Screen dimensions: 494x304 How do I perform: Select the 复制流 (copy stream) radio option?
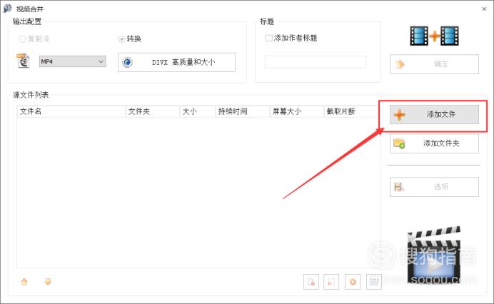(34, 39)
